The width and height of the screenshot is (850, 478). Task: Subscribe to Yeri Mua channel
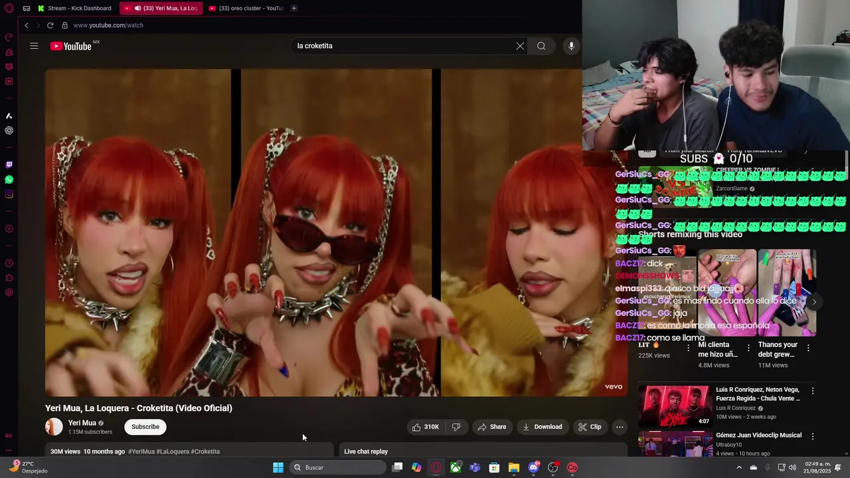click(145, 427)
